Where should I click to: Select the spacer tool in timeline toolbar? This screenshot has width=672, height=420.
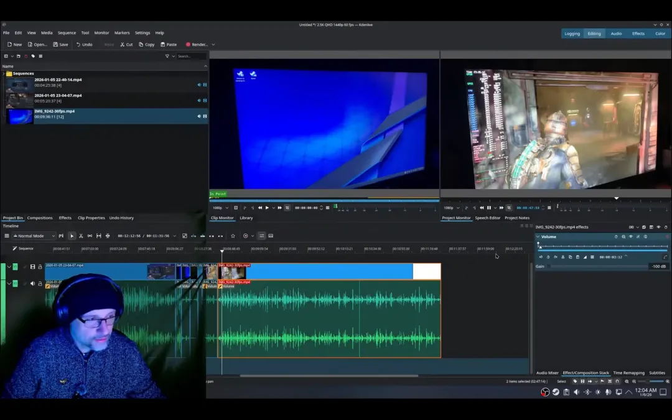(90, 236)
